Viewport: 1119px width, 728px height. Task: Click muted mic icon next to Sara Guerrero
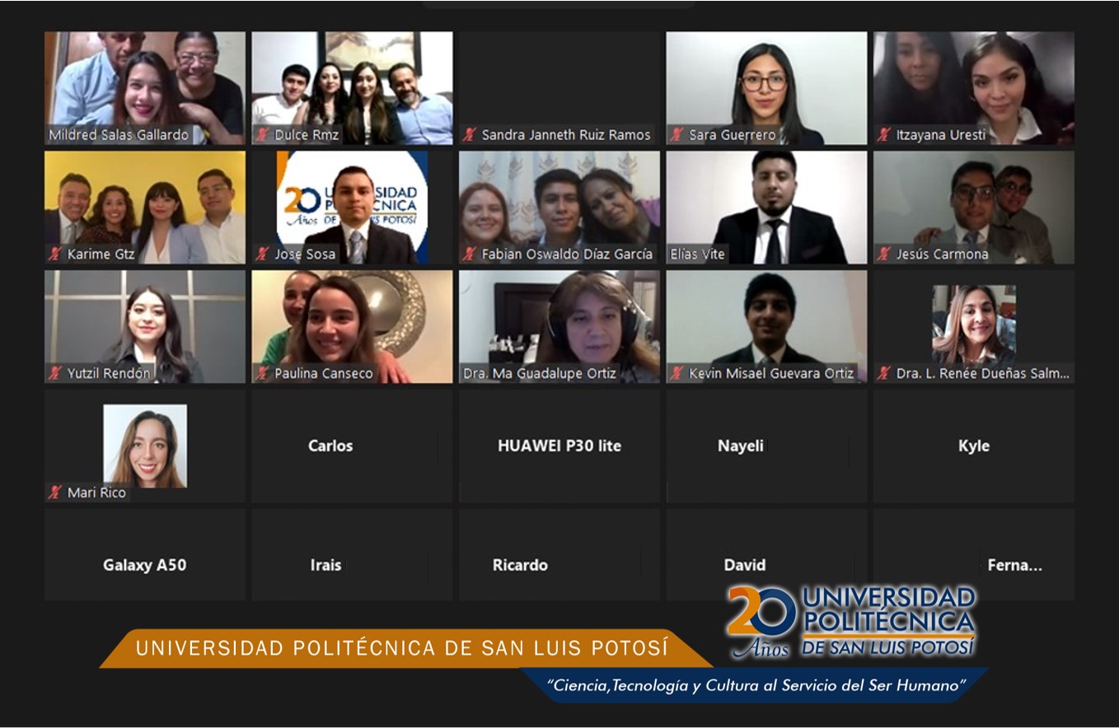(677, 135)
